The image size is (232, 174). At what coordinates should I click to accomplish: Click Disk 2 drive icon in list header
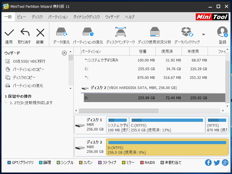click(85, 88)
